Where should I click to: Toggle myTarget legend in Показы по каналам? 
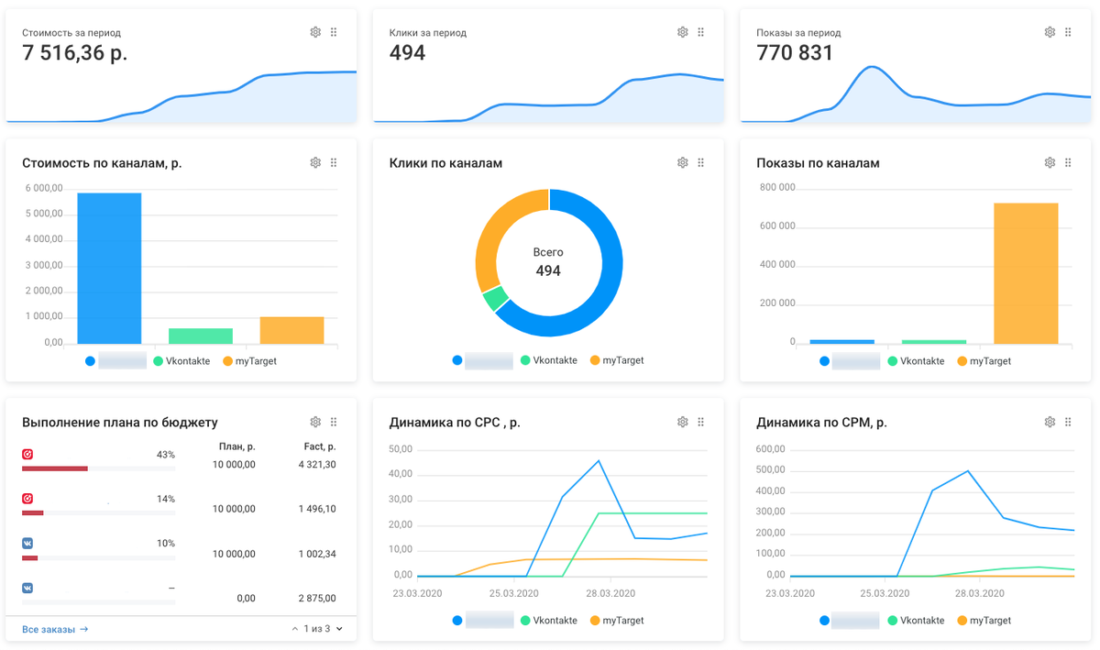[984, 361]
